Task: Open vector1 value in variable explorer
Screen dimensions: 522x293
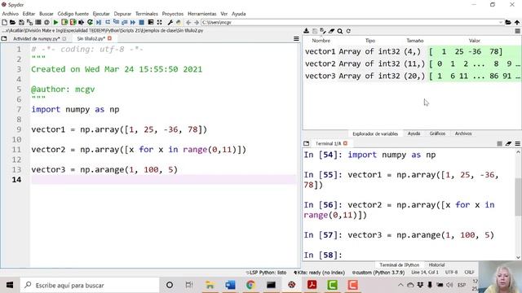Action: coord(475,51)
